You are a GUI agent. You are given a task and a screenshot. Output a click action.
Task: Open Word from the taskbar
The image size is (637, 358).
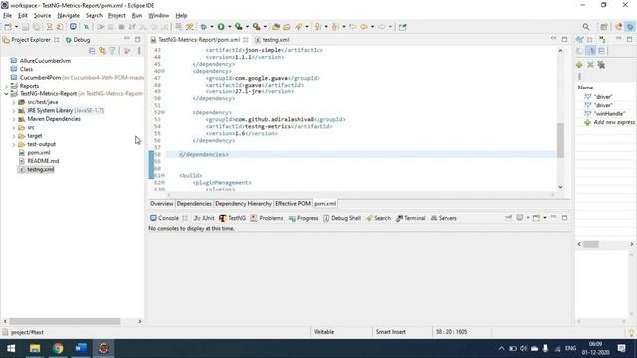click(81, 348)
